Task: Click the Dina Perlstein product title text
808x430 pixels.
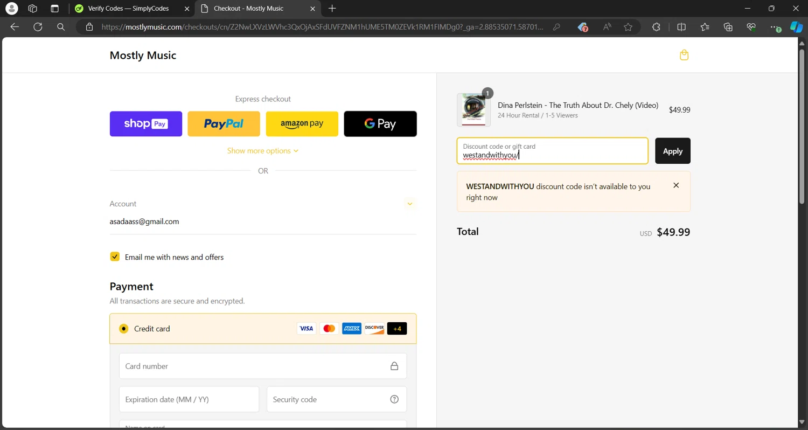Action: [x=578, y=105]
